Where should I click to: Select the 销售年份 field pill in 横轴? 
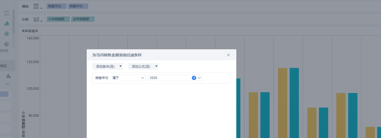tap(78, 6)
